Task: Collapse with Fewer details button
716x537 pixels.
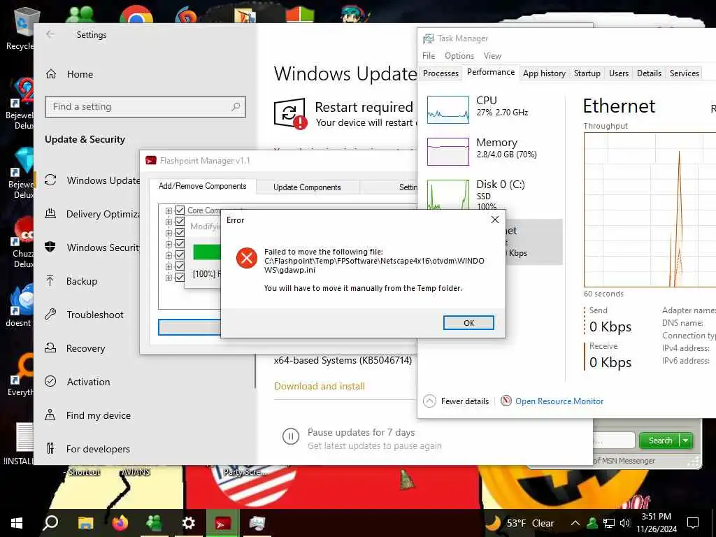Action: tap(456, 401)
